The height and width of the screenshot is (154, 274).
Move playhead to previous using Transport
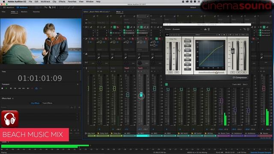click(15, 89)
